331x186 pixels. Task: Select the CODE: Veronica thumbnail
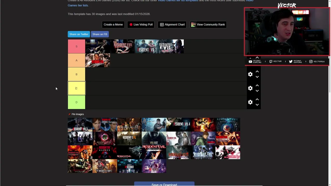pyautogui.click(x=105, y=125)
